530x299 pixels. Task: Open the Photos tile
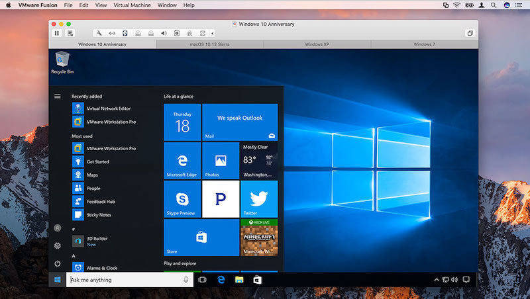221,161
